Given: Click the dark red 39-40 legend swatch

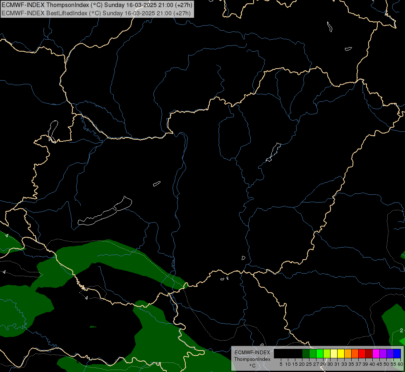Looking at the screenshot, I should click(x=369, y=354).
